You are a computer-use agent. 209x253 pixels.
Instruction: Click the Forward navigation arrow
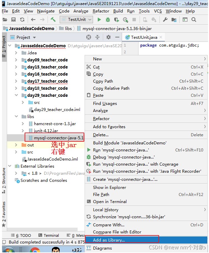(42, 20)
